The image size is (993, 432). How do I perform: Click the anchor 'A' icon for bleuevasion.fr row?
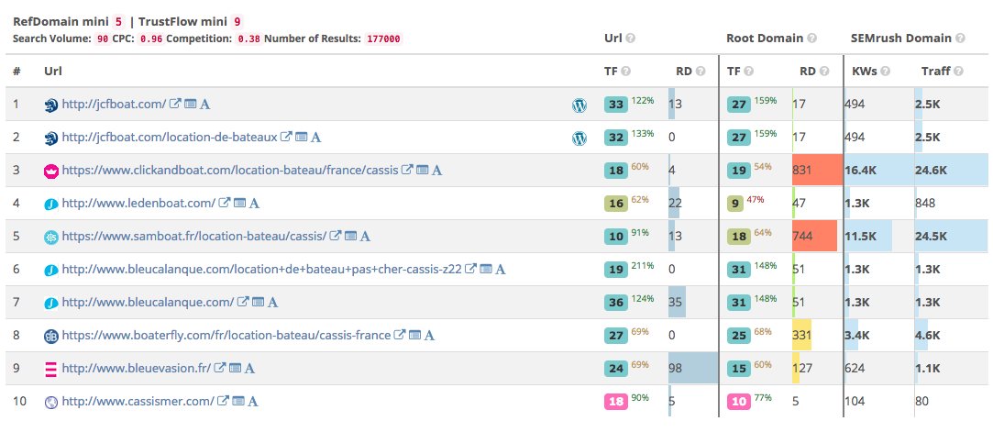(x=249, y=368)
